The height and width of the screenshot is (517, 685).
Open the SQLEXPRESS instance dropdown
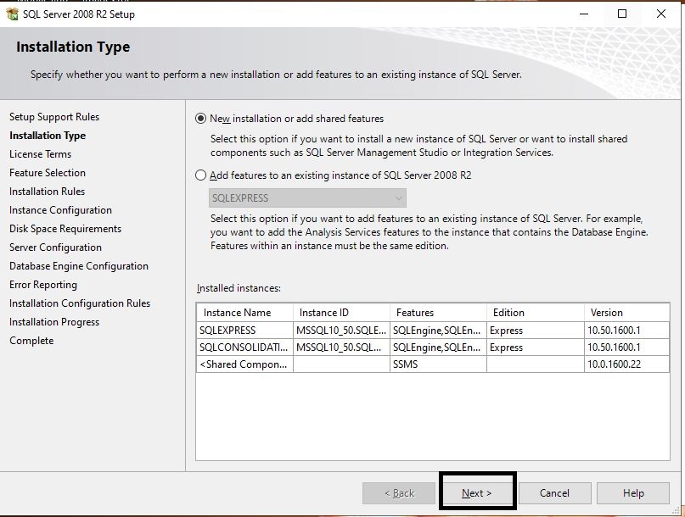click(x=307, y=198)
